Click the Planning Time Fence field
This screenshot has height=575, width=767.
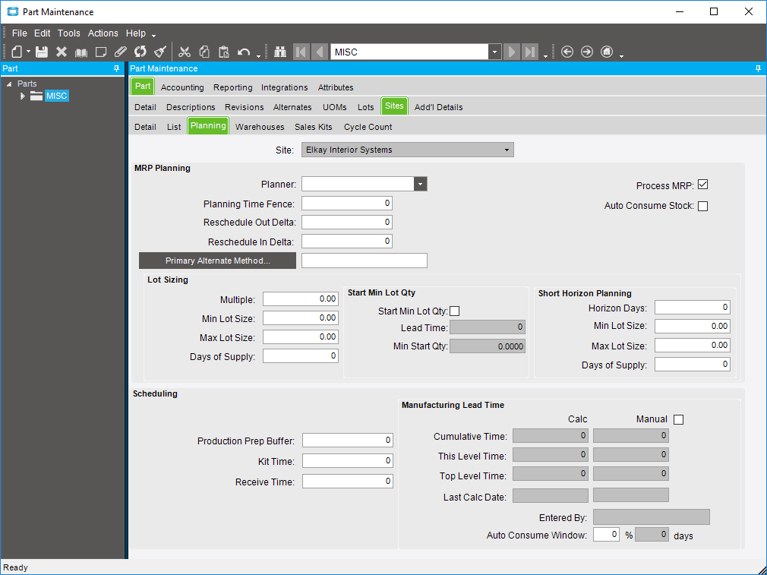[x=346, y=204]
